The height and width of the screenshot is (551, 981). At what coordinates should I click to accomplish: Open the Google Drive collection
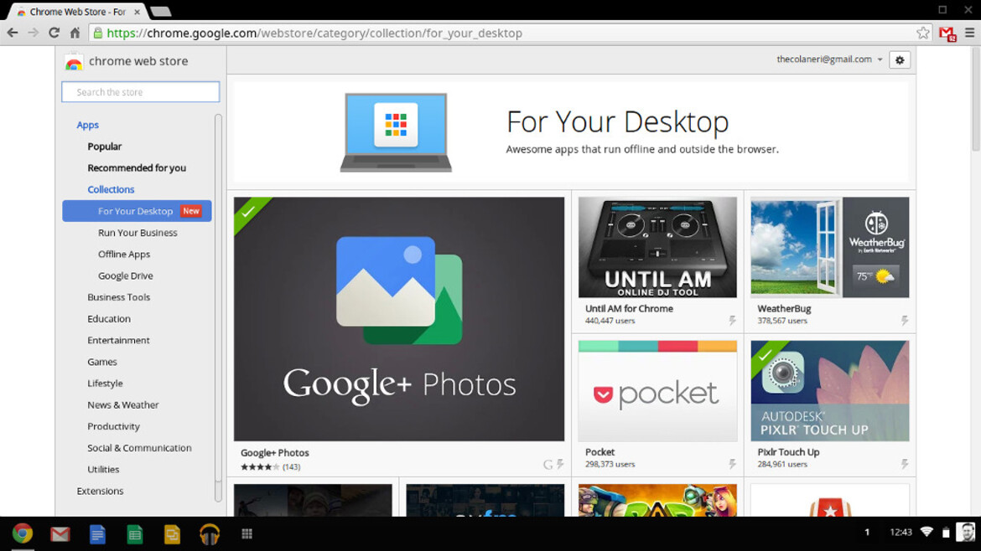125,275
